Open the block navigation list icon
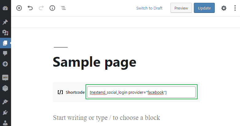 point(63,8)
